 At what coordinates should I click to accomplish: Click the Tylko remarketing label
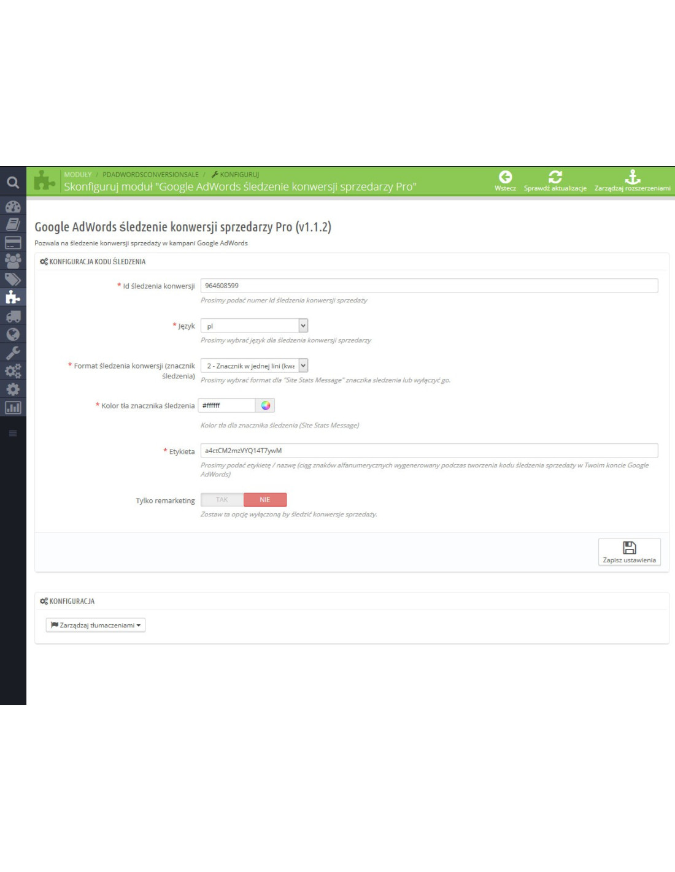(165, 500)
